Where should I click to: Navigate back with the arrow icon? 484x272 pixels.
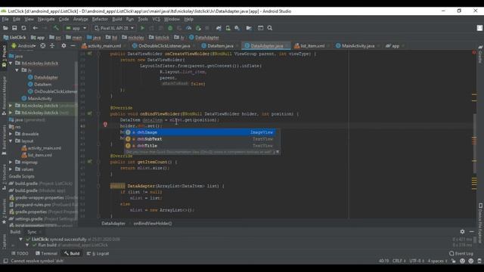36,28
